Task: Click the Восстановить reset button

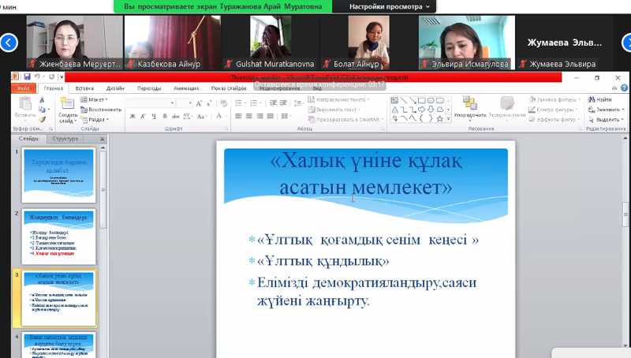Action: point(103,110)
